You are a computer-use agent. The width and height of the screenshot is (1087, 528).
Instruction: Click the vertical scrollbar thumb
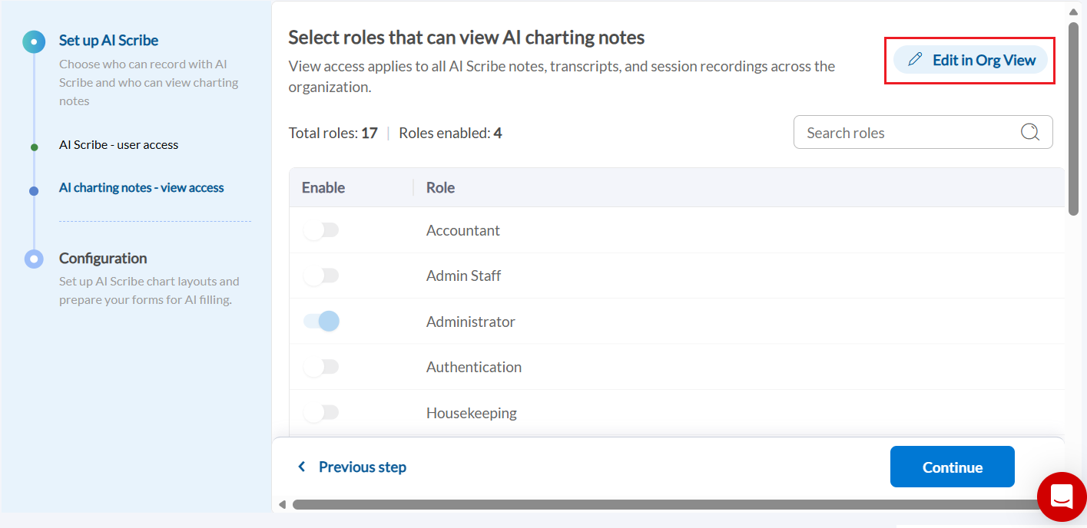pos(1073,115)
